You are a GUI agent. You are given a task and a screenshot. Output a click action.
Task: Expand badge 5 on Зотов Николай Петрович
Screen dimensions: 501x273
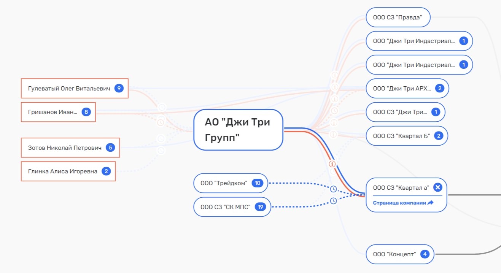pos(110,148)
